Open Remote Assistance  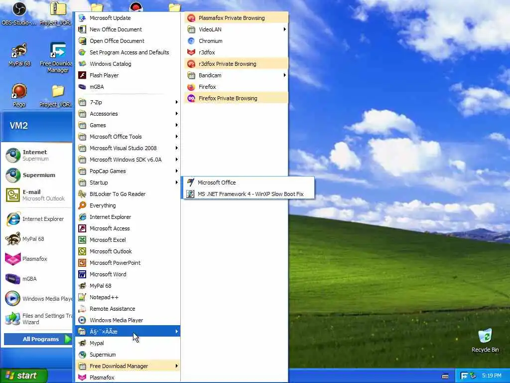[x=128, y=309]
